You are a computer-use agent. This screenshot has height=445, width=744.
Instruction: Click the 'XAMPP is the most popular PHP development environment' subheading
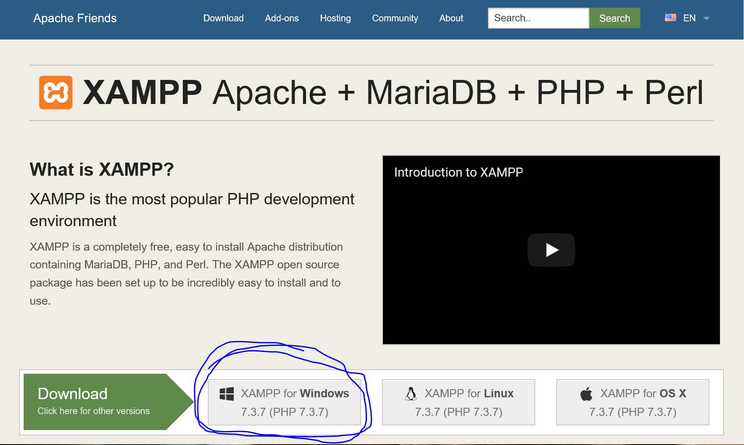click(192, 210)
